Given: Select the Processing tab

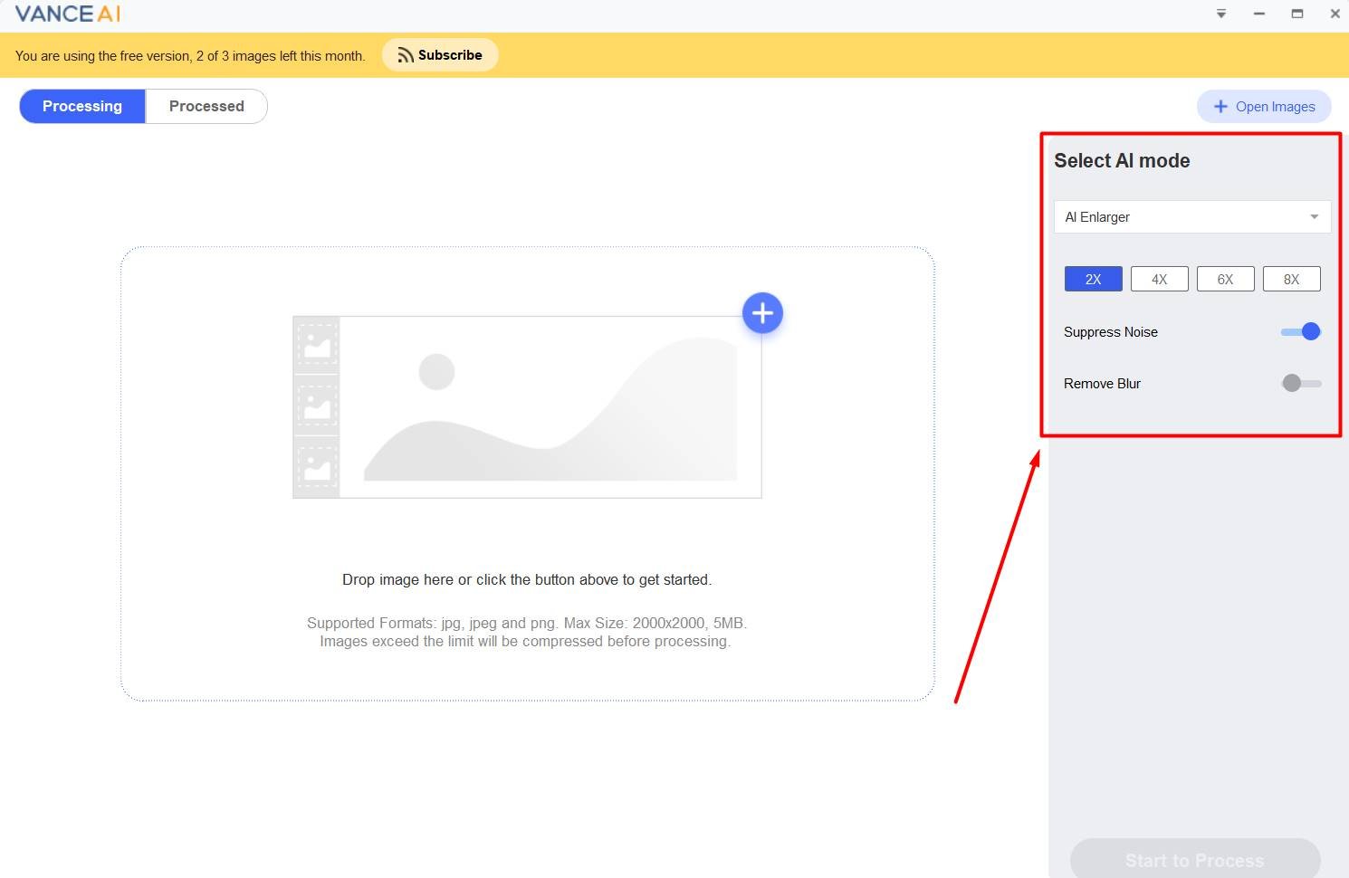Looking at the screenshot, I should [82, 106].
